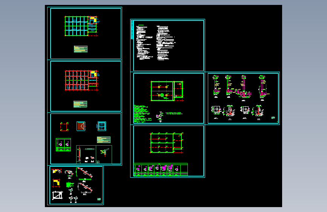
Task: Click the white general notes text sheet
Action: (169, 46)
